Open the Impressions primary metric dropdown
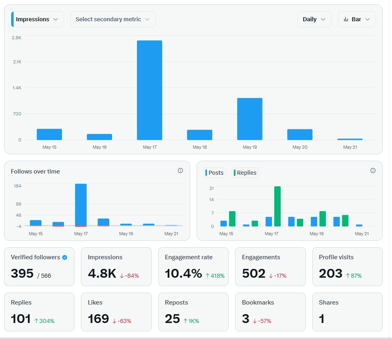Screen dimensions: 392x339 38,19
